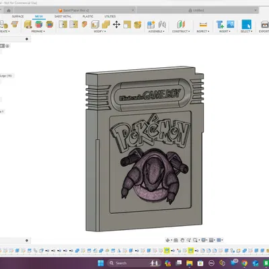Click the Game Boy cartridge model in viewport
Screen dimensions: 269x269
coord(145,149)
